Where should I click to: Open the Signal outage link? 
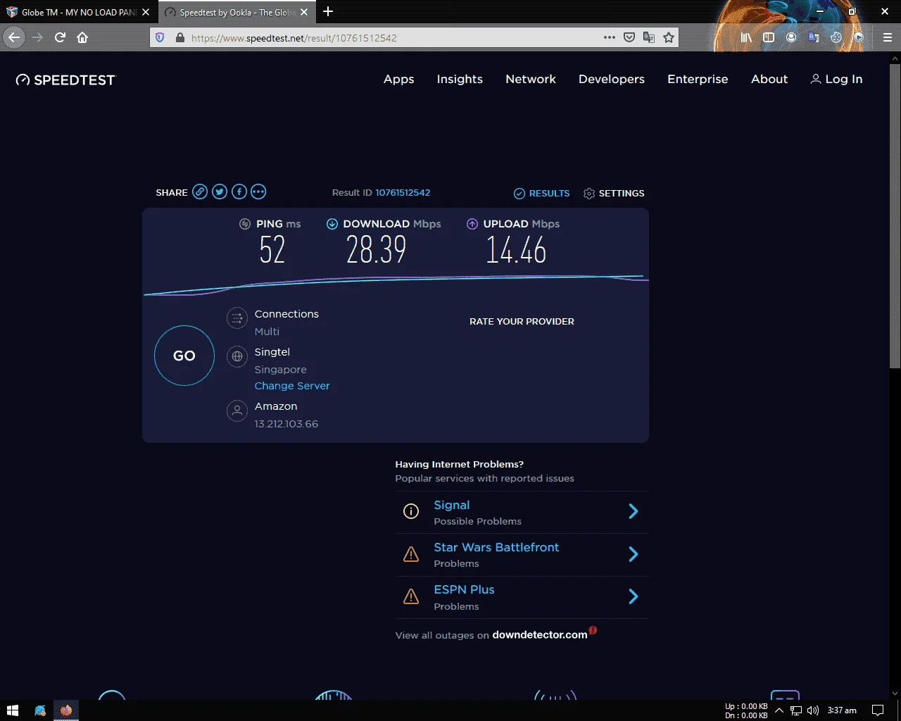point(452,505)
